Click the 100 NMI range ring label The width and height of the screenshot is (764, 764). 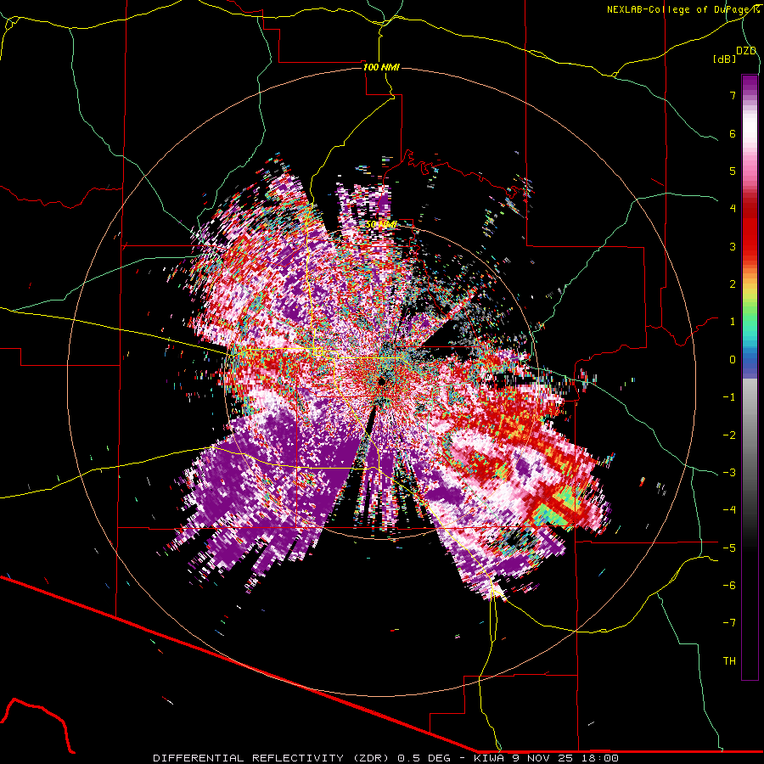[x=381, y=67]
